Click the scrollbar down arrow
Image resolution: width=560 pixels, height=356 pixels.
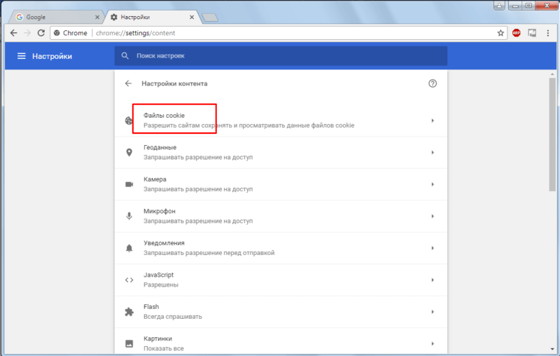tap(552, 349)
